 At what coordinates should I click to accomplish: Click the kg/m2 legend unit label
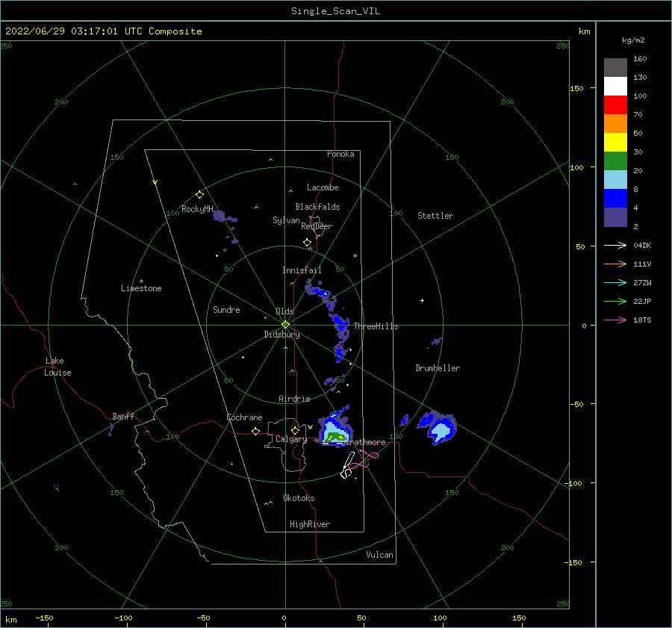pyautogui.click(x=633, y=40)
